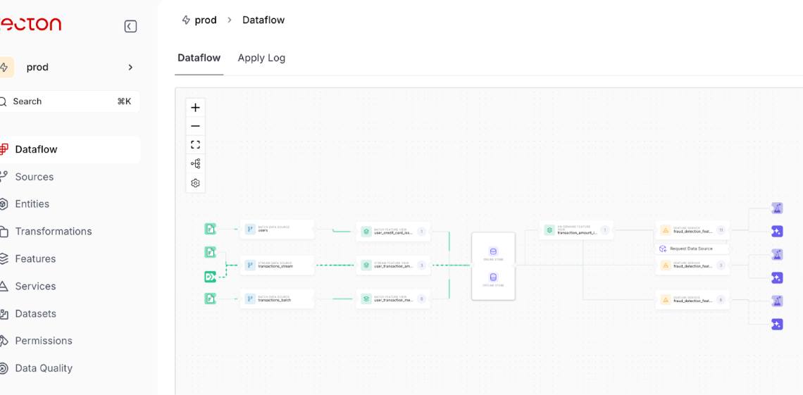Screen dimensions: 803x395
Task: Click prod in the breadcrumb
Action: [x=205, y=20]
